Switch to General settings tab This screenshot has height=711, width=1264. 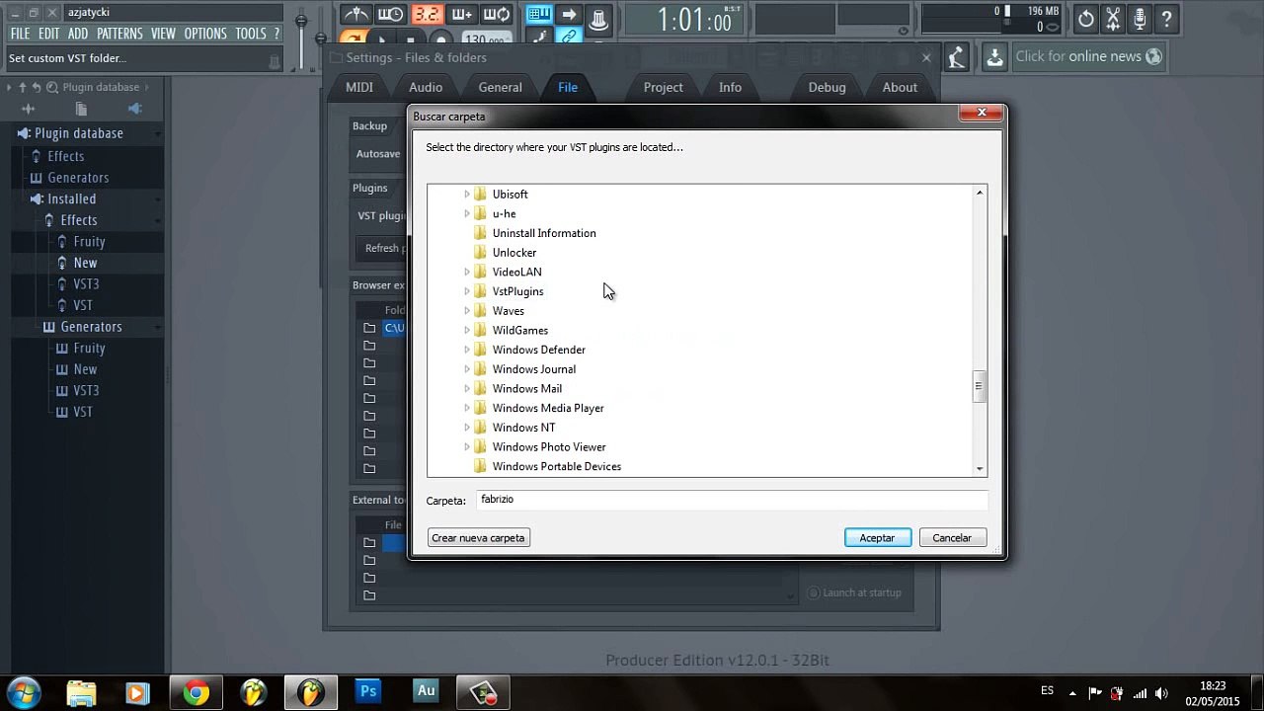[501, 87]
